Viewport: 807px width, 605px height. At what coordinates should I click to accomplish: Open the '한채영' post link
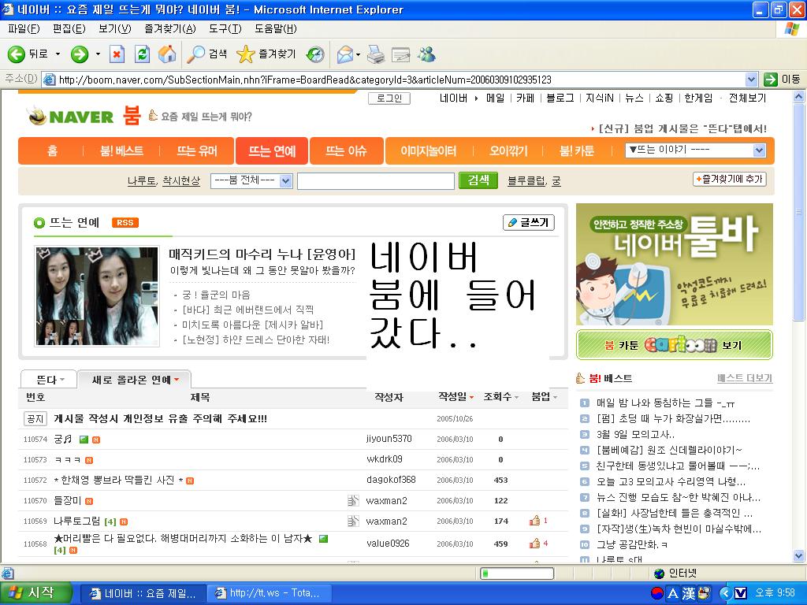(119, 480)
